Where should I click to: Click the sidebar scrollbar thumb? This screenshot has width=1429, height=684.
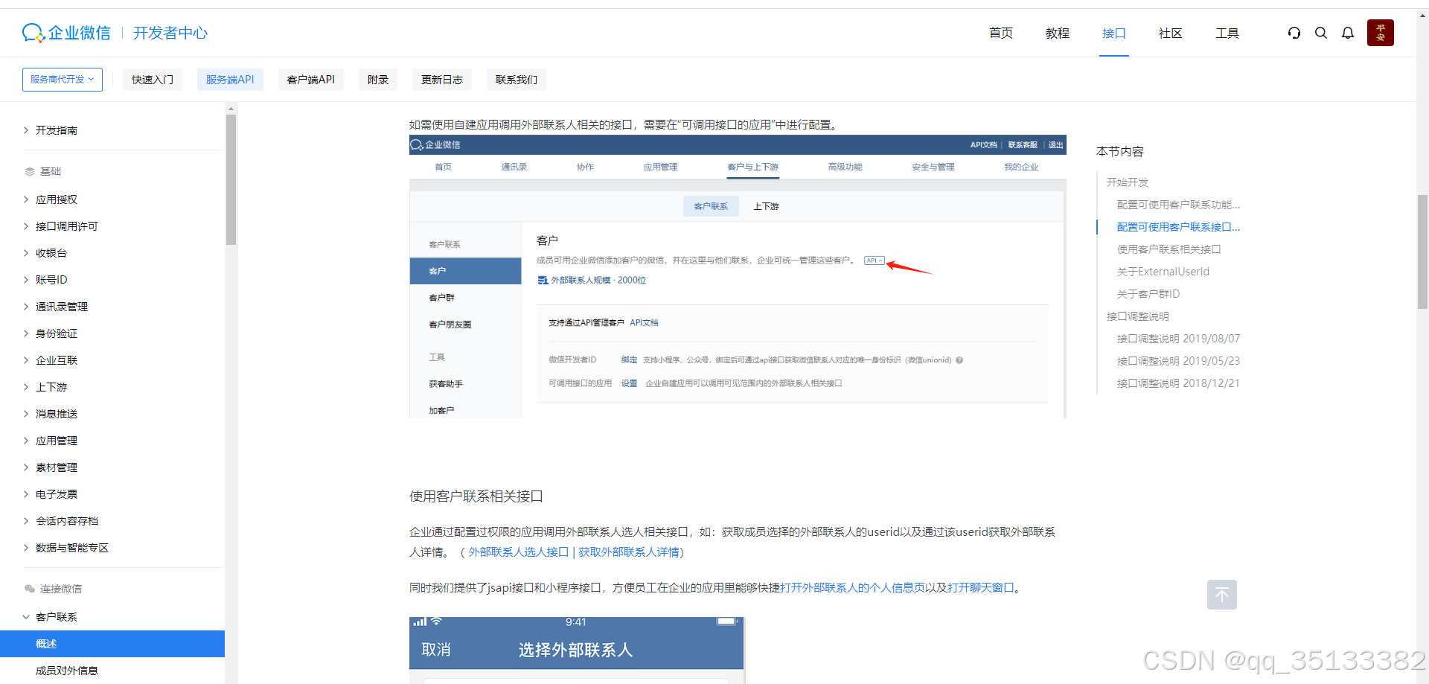(231, 179)
